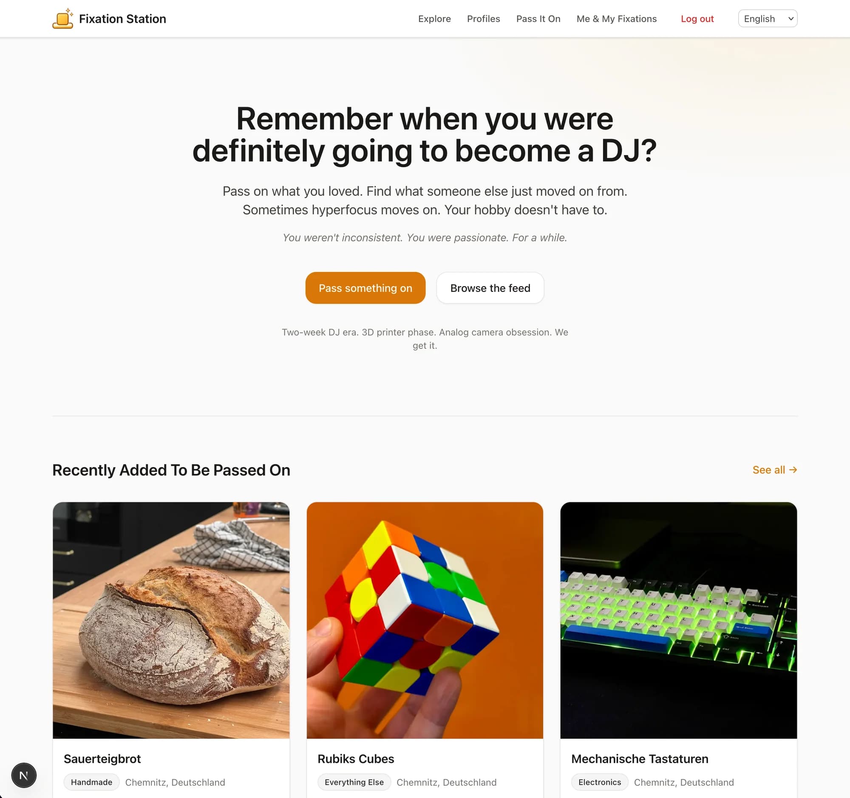
Task: Open the Rubiks Cubes photo
Action: click(x=425, y=620)
